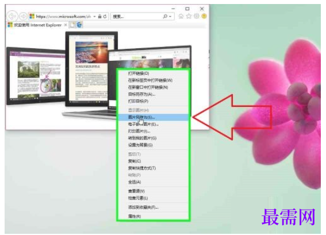326x235 pixels.
Task: Refresh the page with the reload icon
Action: point(105,16)
